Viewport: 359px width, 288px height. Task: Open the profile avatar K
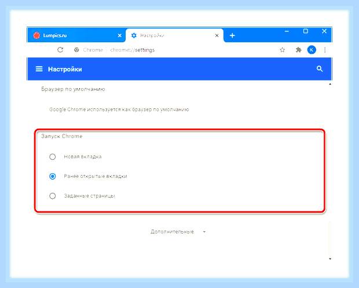pyautogui.click(x=312, y=50)
